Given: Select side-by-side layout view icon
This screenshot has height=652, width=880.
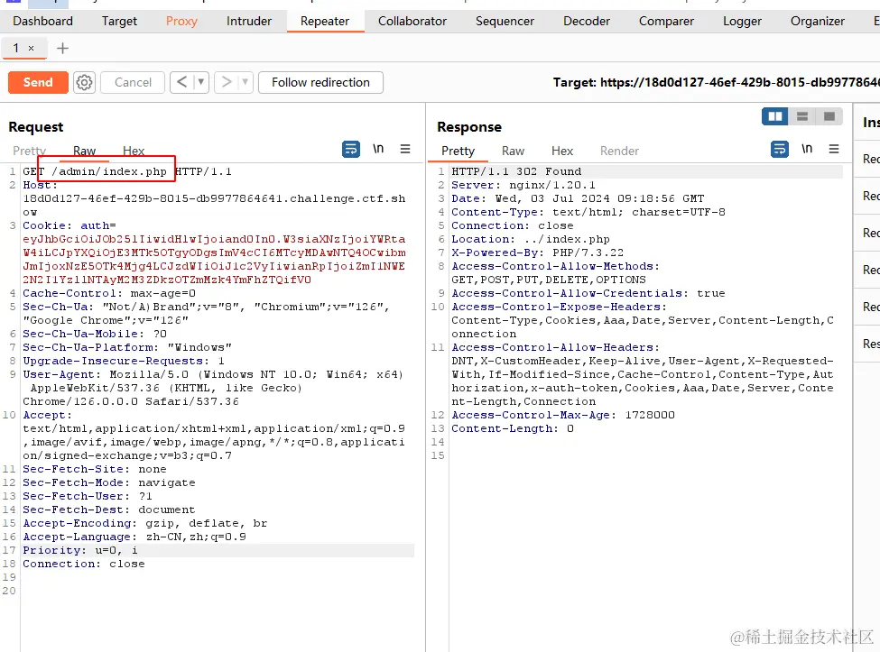Looking at the screenshot, I should coord(774,116).
